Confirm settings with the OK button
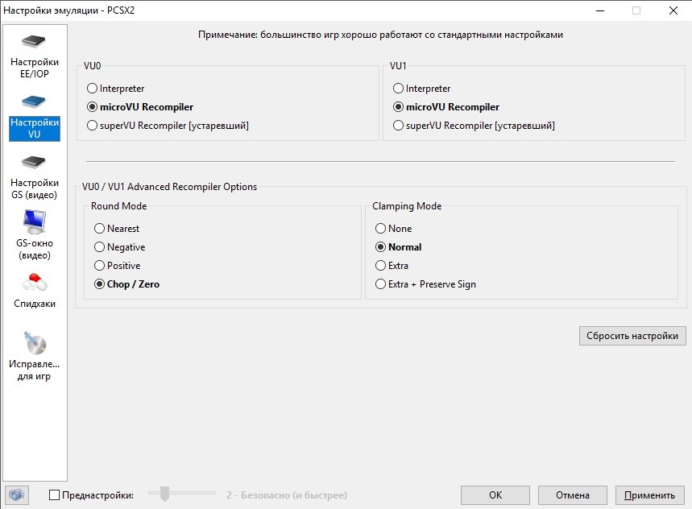The image size is (692, 509). coord(495,495)
